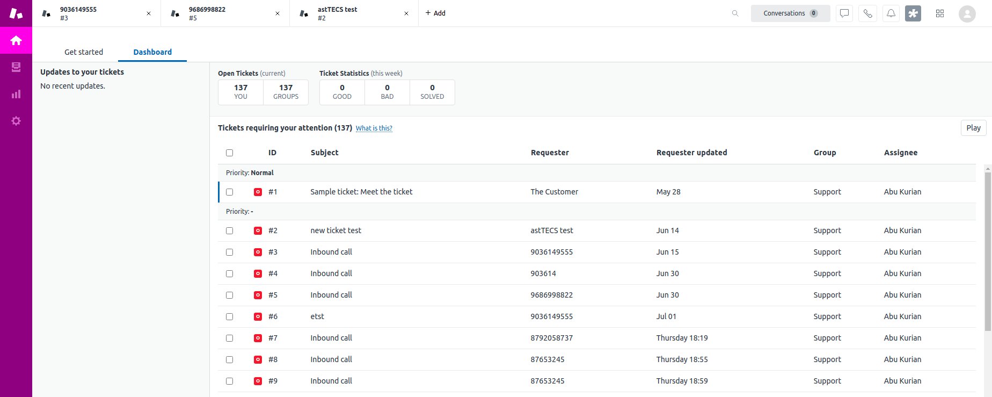The height and width of the screenshot is (397, 992).
Task: Close the 9686998822 #5 tab
Action: [278, 13]
